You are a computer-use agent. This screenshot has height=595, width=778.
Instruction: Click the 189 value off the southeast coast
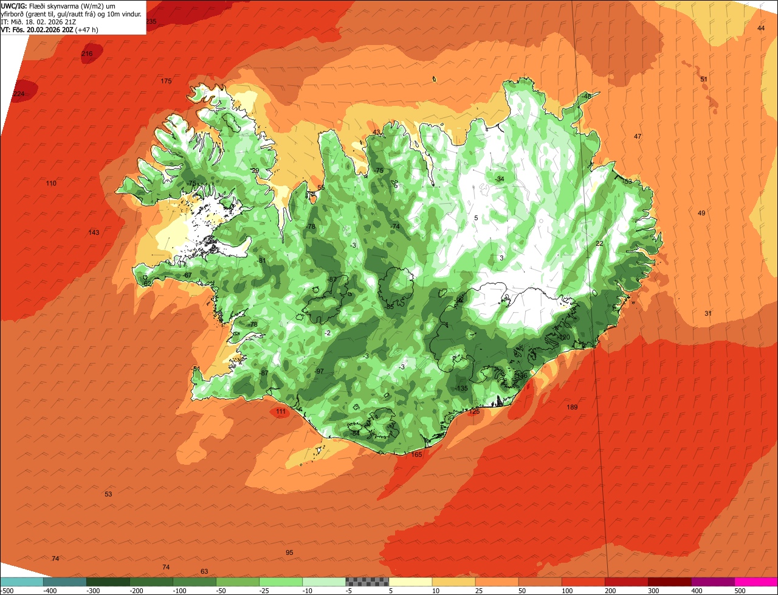[572, 407]
